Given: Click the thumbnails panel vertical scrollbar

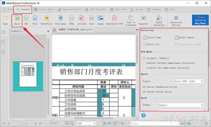Looking at the screenshot, I should click(48, 76).
